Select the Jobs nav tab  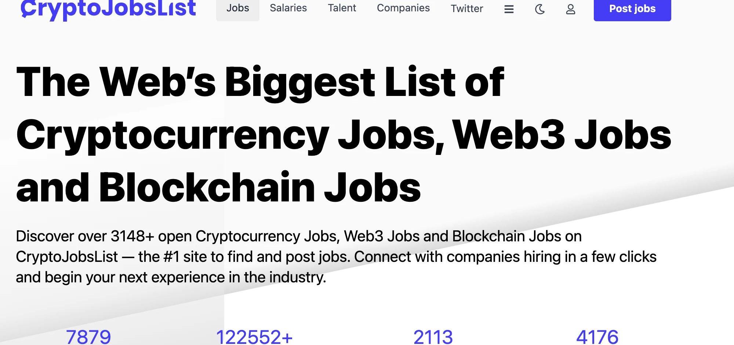tap(237, 8)
